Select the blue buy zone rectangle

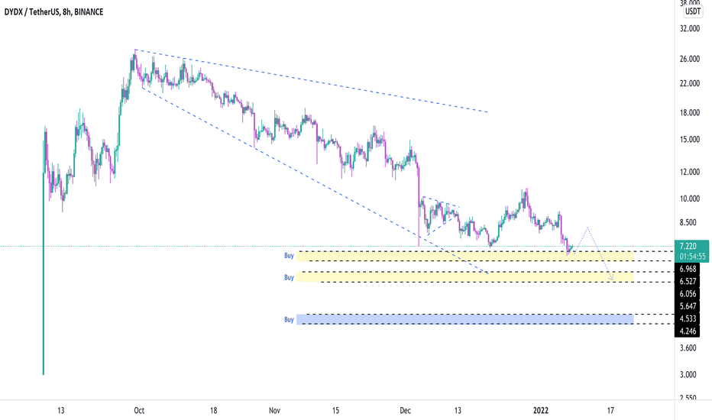coord(465,318)
